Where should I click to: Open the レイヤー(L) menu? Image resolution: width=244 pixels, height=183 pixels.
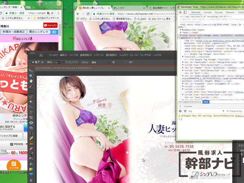pyautogui.click(x=98, y=55)
